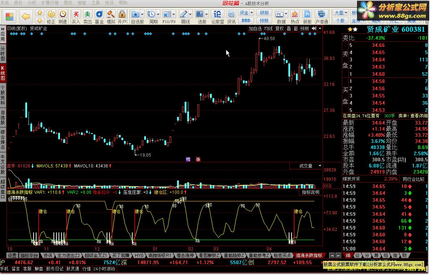
Task: Open the 大盘 dropdown
Action: tap(340, 13)
